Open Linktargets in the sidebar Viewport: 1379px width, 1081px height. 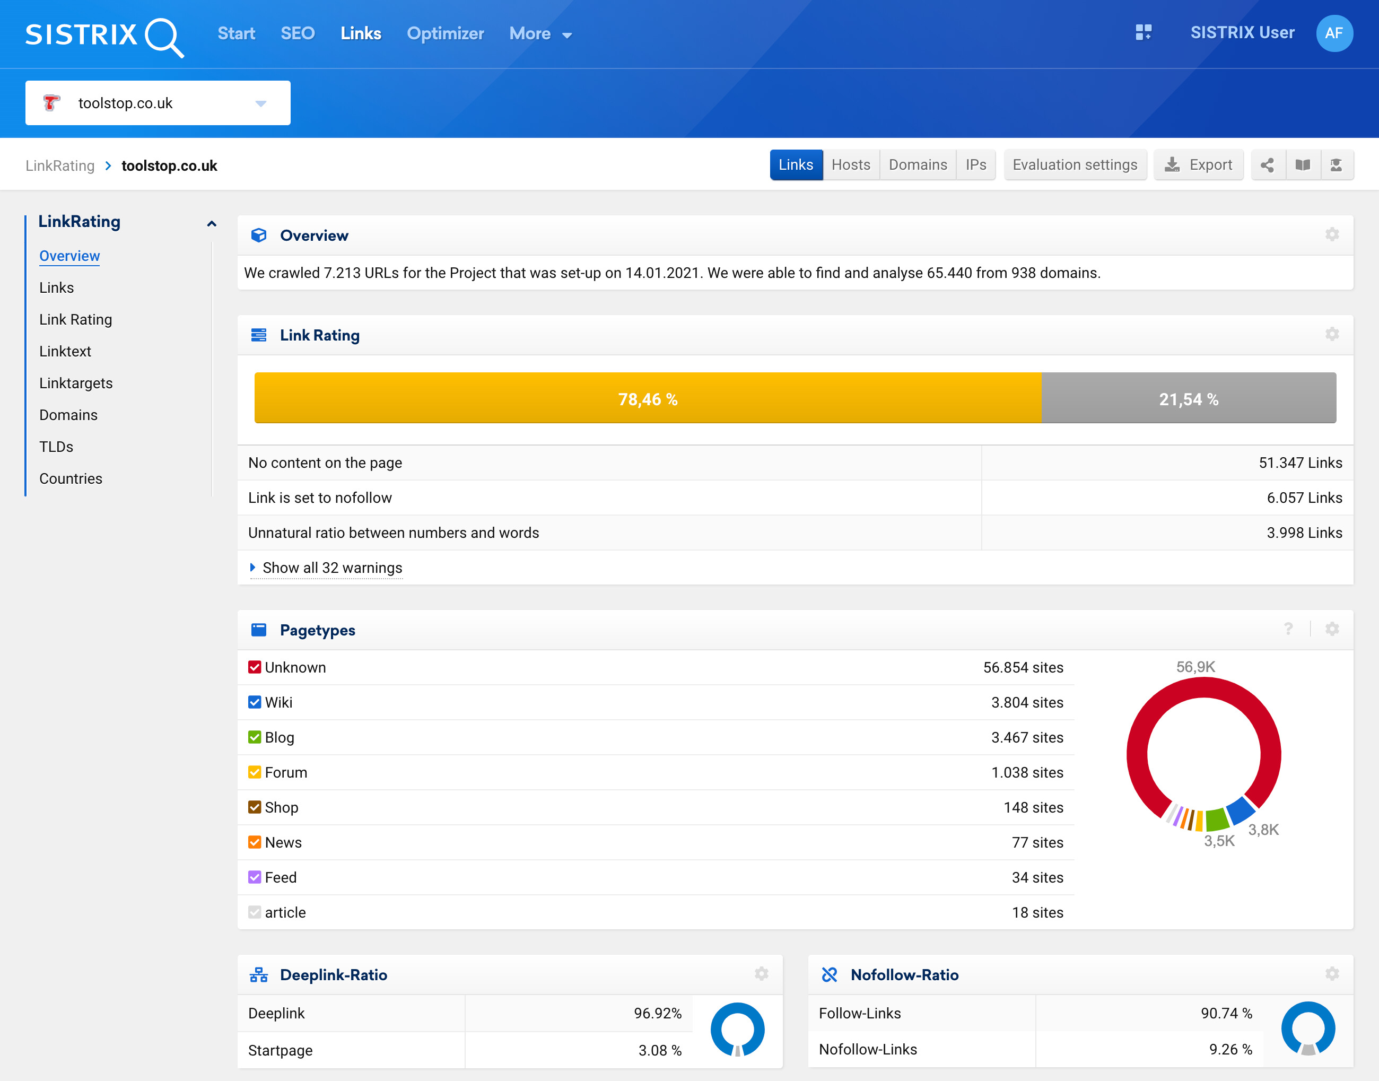76,383
